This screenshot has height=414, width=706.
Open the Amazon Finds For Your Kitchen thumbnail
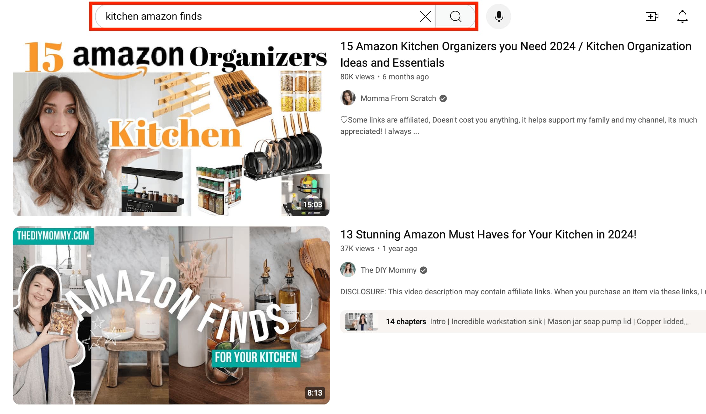coord(171,315)
